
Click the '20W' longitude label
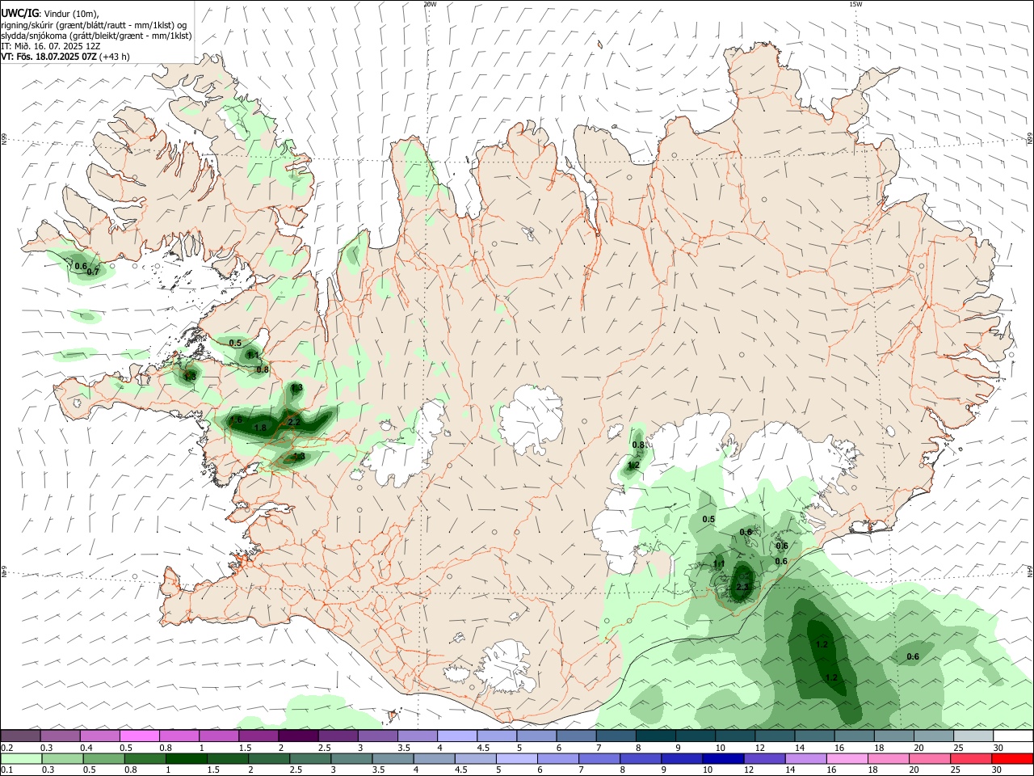coord(430,4)
